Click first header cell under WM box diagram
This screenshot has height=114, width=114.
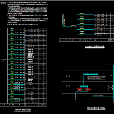click(64, 40)
